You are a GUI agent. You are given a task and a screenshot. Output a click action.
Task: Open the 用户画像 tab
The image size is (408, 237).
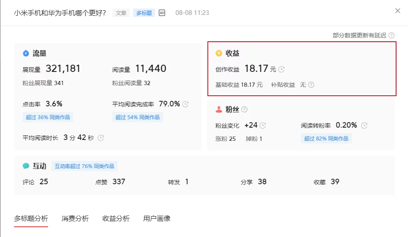[157, 218]
